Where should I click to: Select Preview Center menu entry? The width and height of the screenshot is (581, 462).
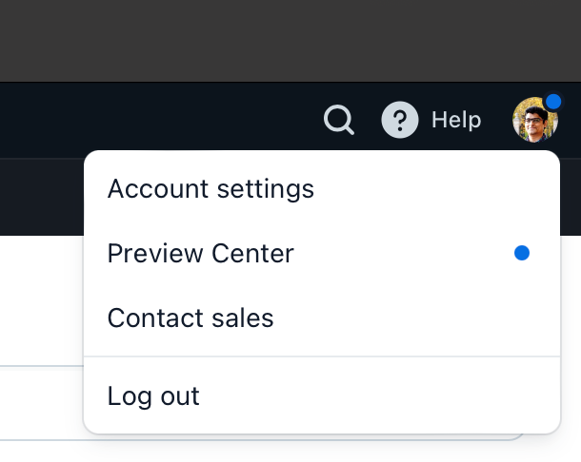(x=200, y=253)
